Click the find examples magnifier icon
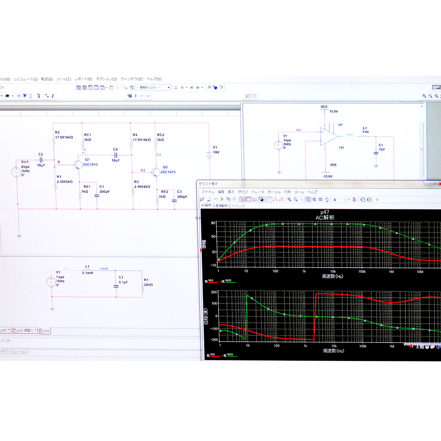The height and width of the screenshot is (441, 441). 209,87
